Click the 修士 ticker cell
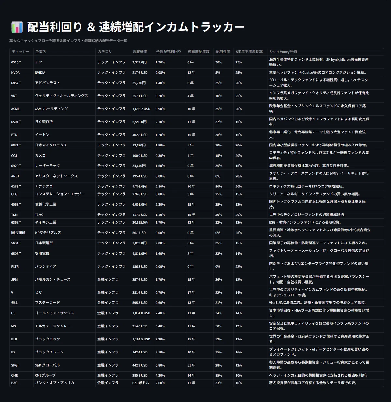 pos(22,303)
